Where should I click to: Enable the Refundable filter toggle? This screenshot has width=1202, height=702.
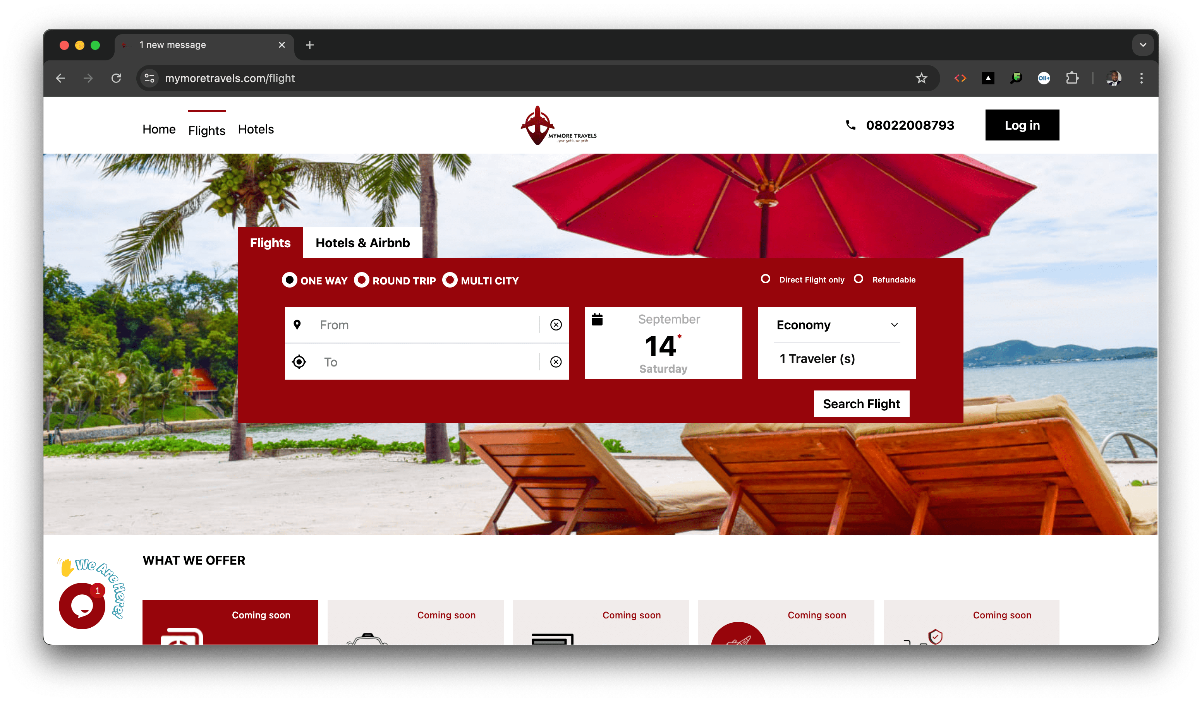860,279
